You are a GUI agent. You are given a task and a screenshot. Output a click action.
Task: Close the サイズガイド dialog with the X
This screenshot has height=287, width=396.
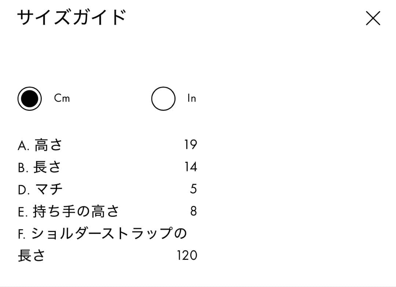pos(373,18)
